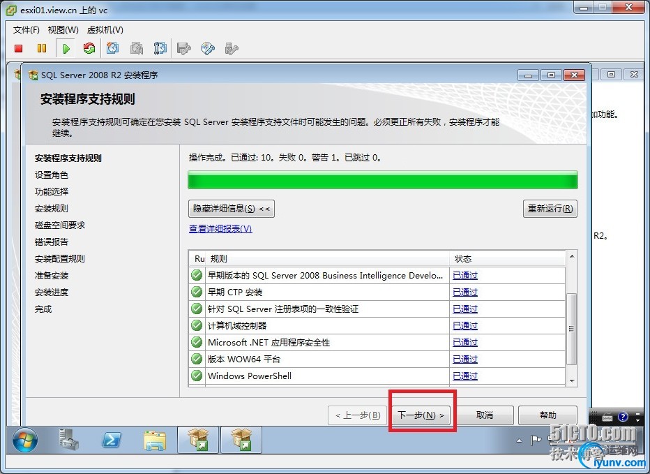Select 设置角色 step in sidebar
Screen dimensions: 650x474
[x=52, y=175]
